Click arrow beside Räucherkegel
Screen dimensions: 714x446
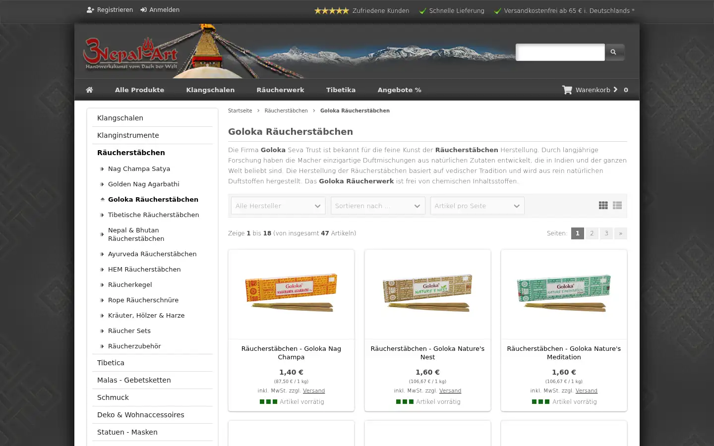[x=102, y=285]
